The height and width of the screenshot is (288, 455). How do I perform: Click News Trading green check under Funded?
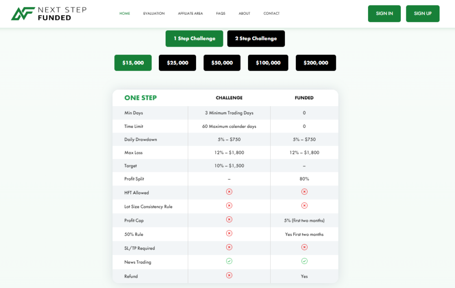coord(304,261)
